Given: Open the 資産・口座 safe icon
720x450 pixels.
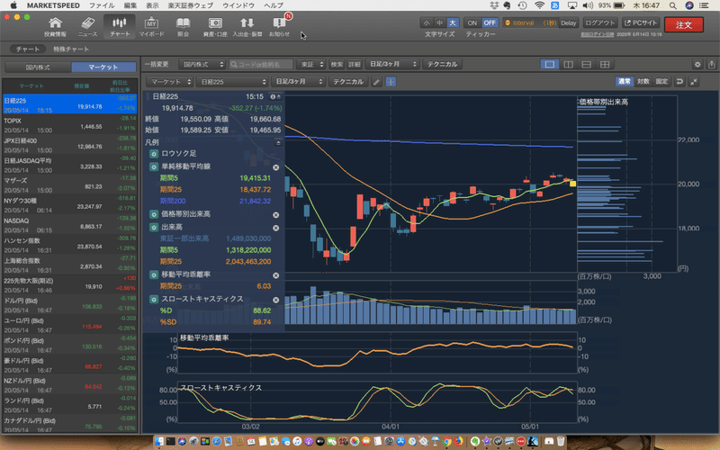Looking at the screenshot, I should pyautogui.click(x=215, y=27).
